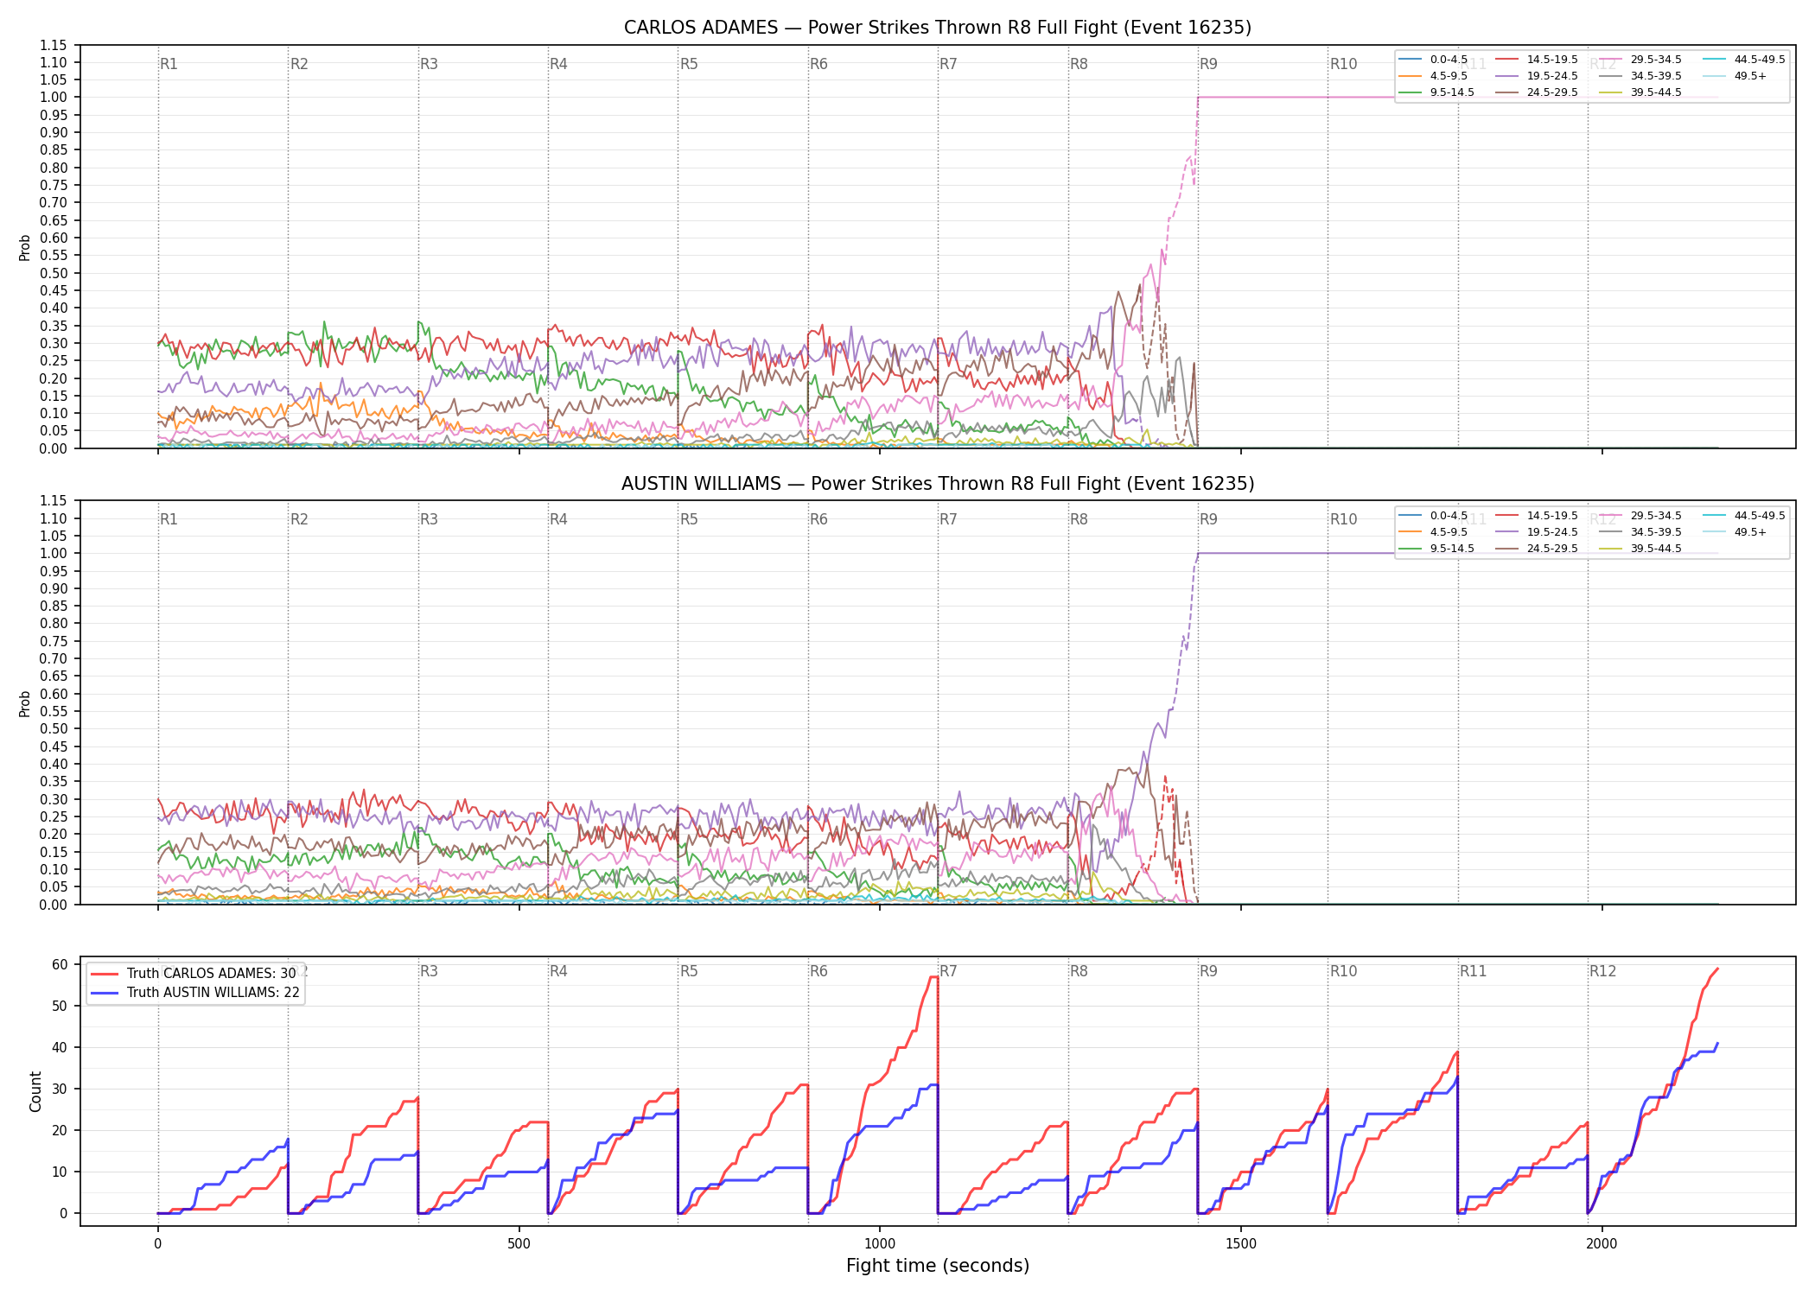Image resolution: width=1815 pixels, height=1296 pixels.
Task: Click the R9 round marker in Carlos Adames chart
Action: (1208, 64)
